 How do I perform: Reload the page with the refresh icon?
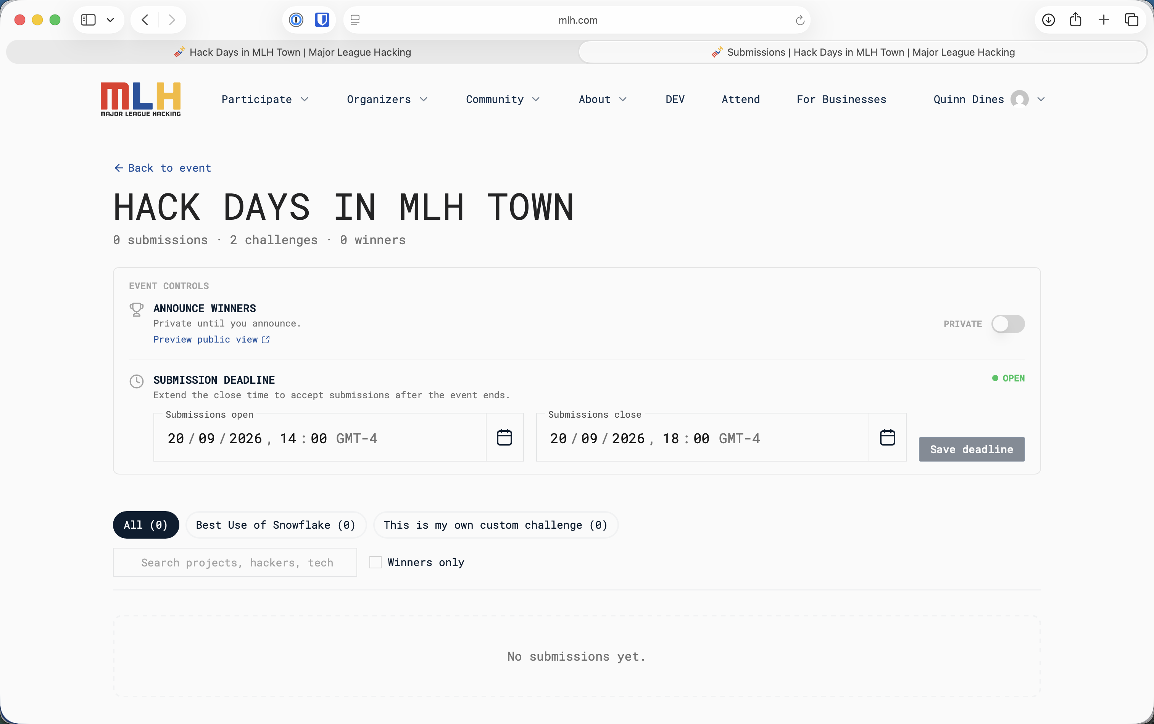tap(799, 20)
